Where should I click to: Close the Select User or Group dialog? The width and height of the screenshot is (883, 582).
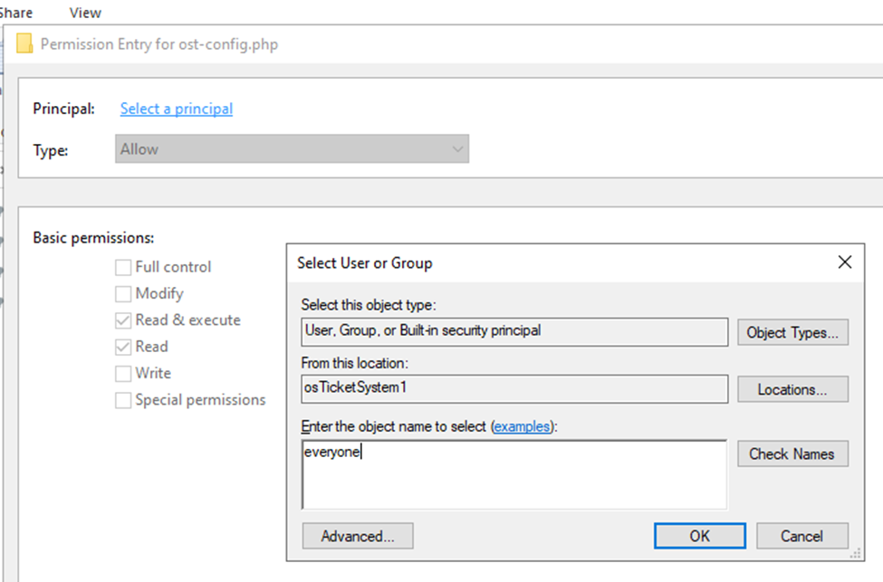(845, 262)
